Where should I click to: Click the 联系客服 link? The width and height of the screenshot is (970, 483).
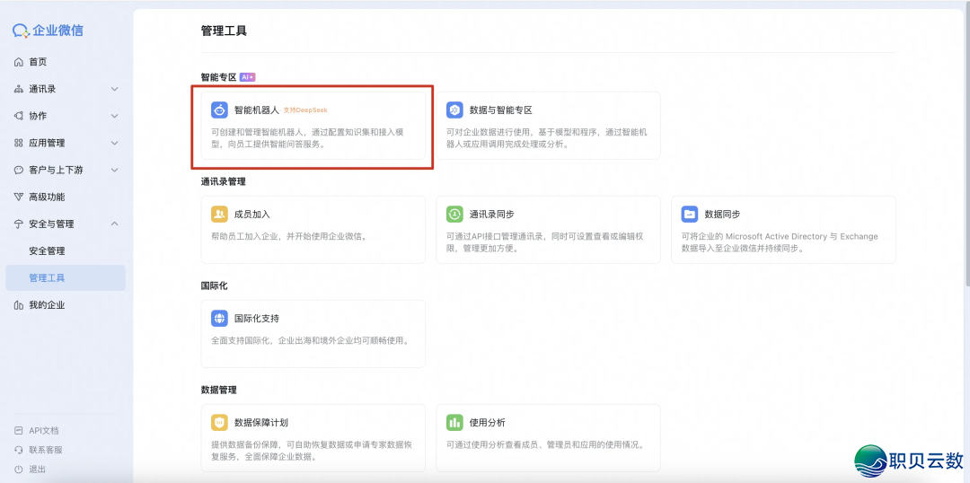[x=45, y=450]
